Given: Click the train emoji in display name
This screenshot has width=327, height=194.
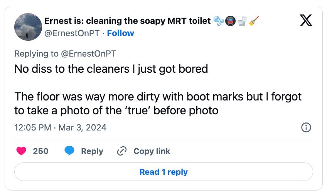Looking at the screenshot, I should [x=230, y=21].
